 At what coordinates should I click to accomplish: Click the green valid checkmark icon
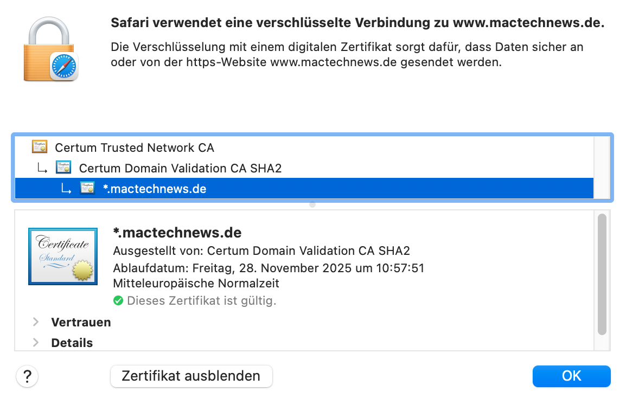tap(118, 300)
